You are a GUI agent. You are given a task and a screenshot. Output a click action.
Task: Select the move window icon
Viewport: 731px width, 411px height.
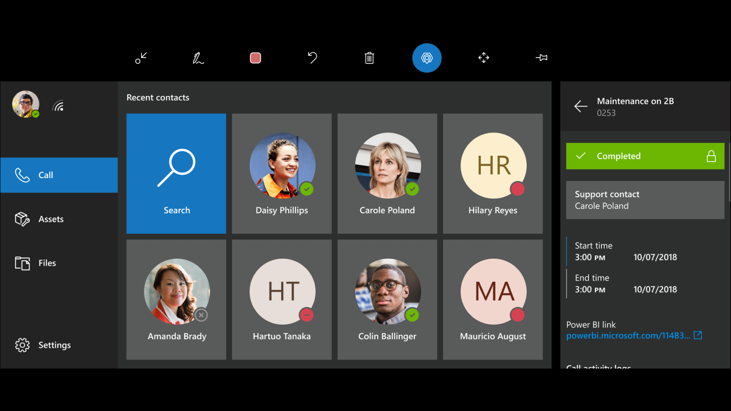(x=483, y=58)
